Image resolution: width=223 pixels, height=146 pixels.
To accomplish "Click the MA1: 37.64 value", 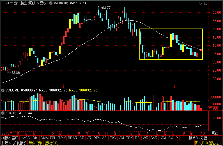I will (78, 3).
